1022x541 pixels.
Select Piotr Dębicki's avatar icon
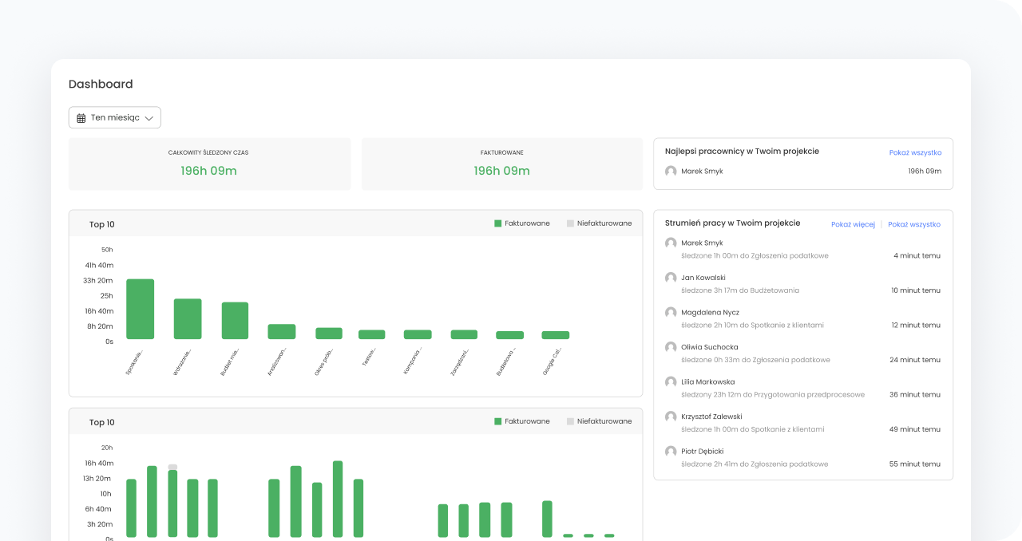tap(671, 452)
